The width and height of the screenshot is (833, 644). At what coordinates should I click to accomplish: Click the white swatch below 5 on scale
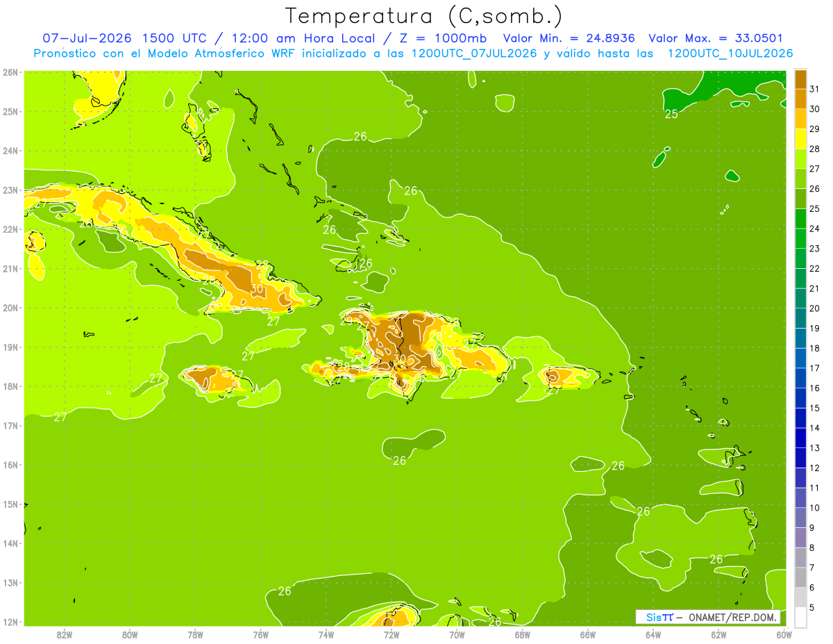[800, 617]
